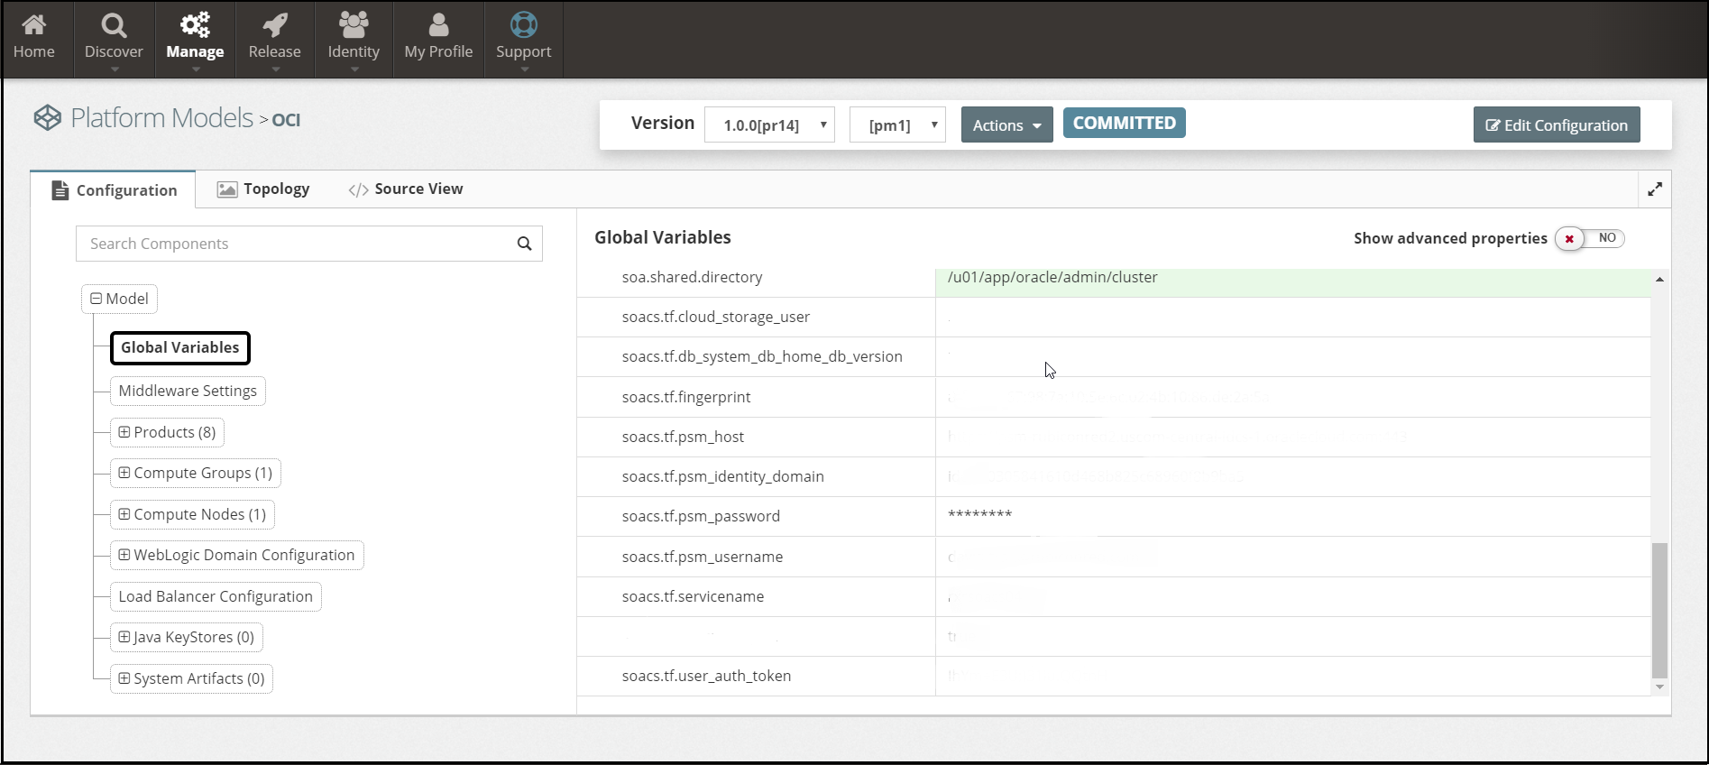This screenshot has width=1709, height=765.
Task: Select Middleware Settings in the tree
Action: pyautogui.click(x=188, y=391)
